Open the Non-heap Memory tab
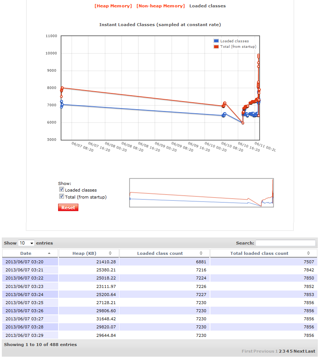The height and width of the screenshot is (360, 324). 160,6
